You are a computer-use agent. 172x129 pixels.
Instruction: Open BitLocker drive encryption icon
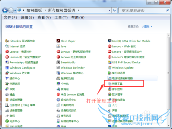[7, 41]
